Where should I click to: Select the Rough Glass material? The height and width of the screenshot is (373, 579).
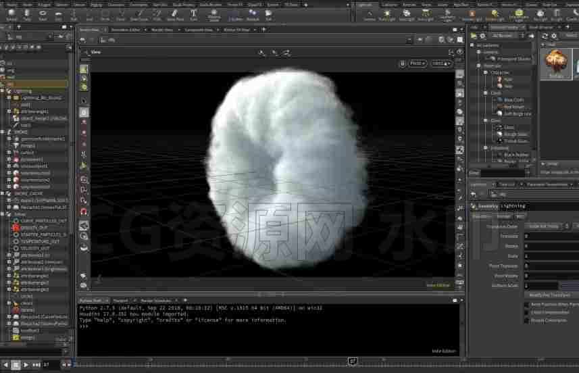click(515, 134)
